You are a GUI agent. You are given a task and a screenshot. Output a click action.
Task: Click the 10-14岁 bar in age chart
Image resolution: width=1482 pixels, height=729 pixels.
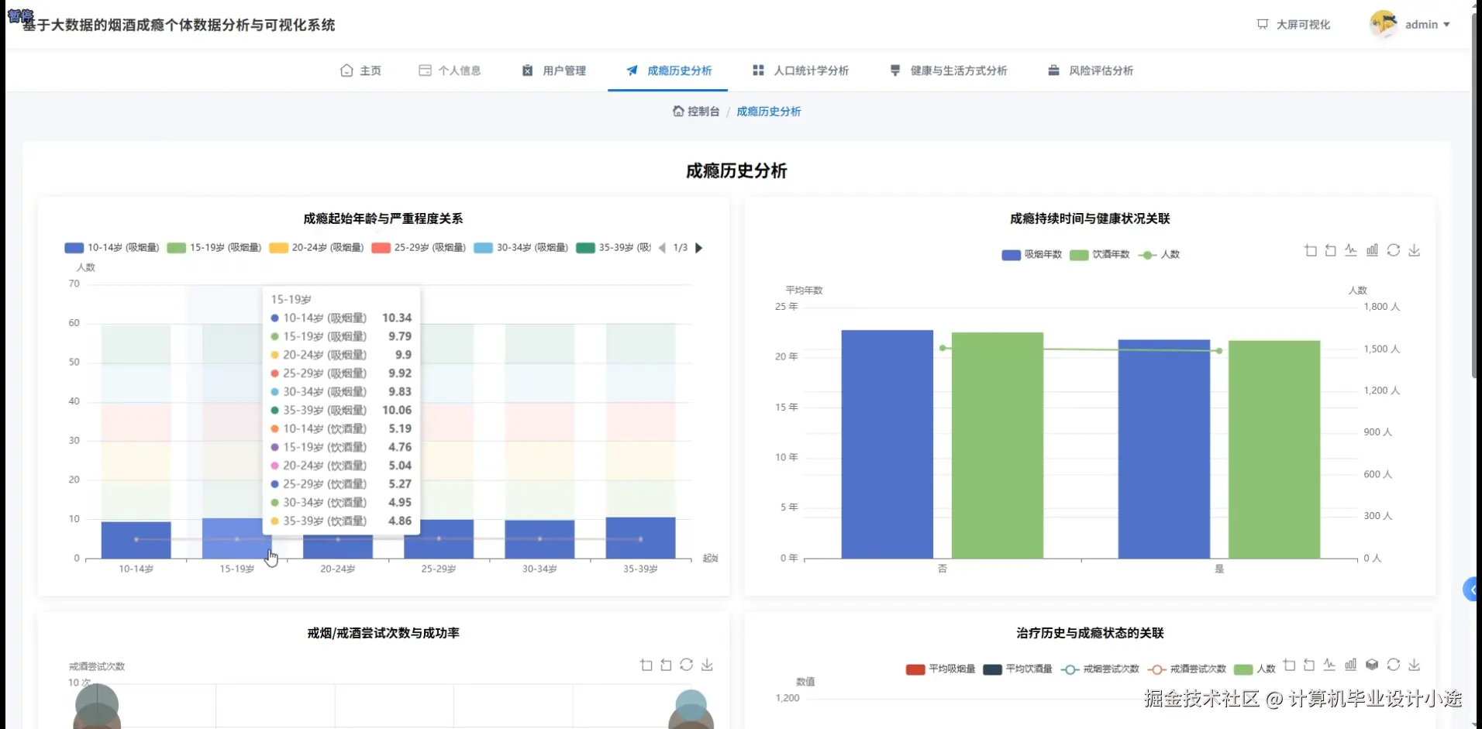pos(136,540)
